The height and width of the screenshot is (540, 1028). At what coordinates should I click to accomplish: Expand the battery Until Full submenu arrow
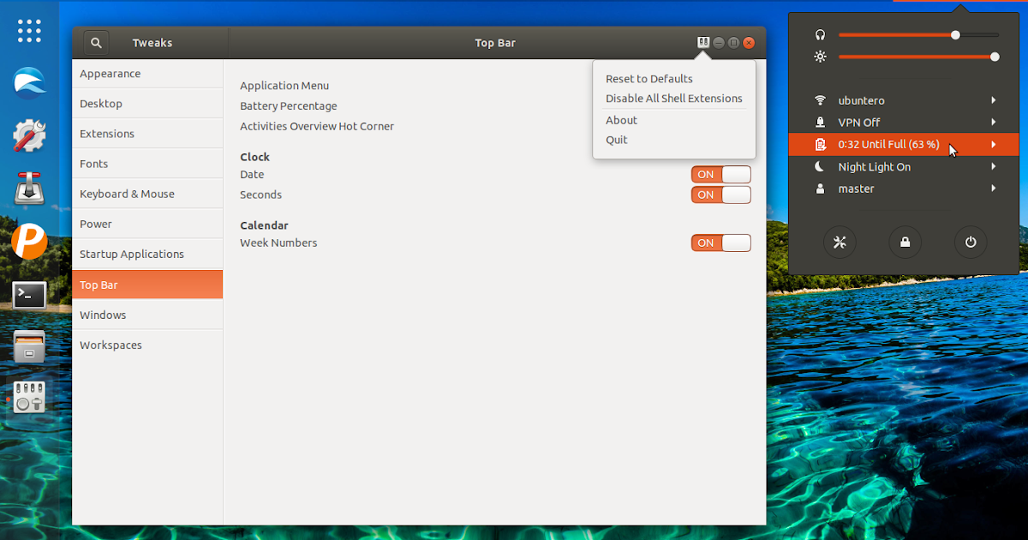click(994, 144)
